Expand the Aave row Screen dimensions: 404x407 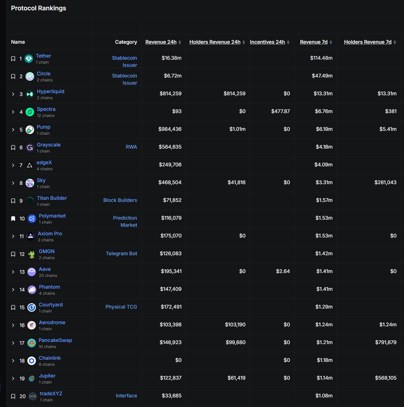(x=13, y=272)
